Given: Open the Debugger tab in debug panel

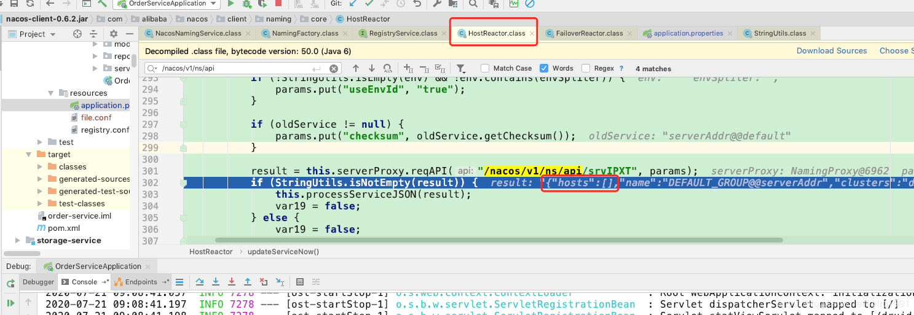Looking at the screenshot, I should point(39,282).
